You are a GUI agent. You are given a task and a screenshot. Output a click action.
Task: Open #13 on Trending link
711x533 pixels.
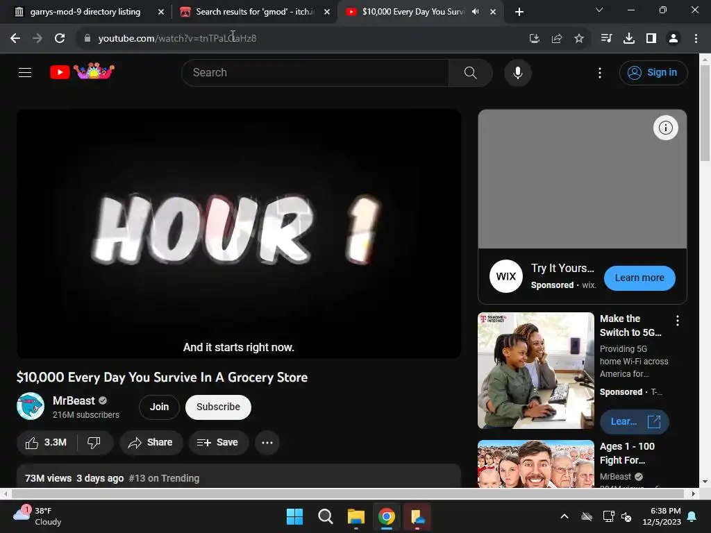point(164,478)
